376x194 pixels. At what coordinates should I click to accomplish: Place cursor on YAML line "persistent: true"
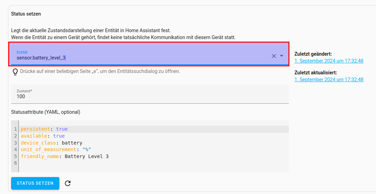[x=44, y=129]
